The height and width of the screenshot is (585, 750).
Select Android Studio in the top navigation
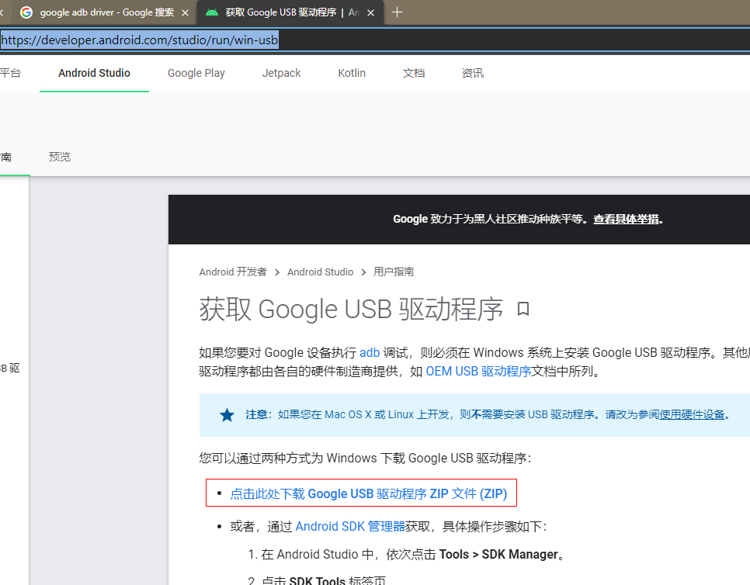[x=94, y=72]
